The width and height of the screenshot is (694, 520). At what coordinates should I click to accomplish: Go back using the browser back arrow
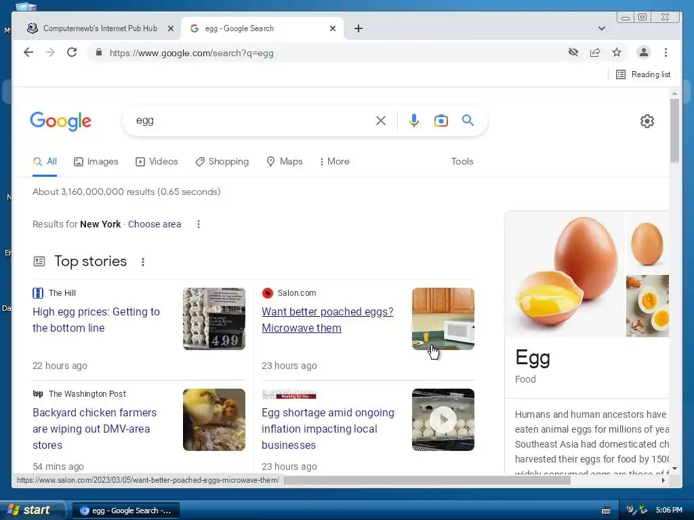(x=28, y=53)
